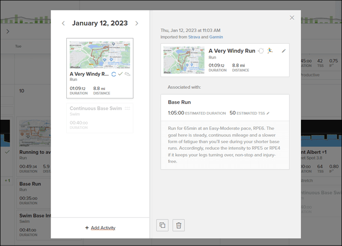Screen dimensions: 342x246
Task: Open the route map thumbnail in detail panel
Action: 184,60
